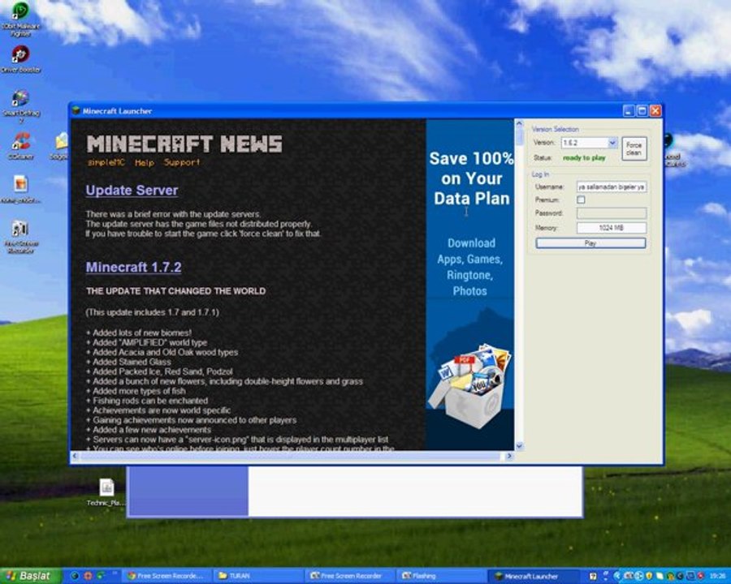Maximize the Minecraft Launcher window
Image resolution: width=731 pixels, height=584 pixels.
[x=642, y=111]
